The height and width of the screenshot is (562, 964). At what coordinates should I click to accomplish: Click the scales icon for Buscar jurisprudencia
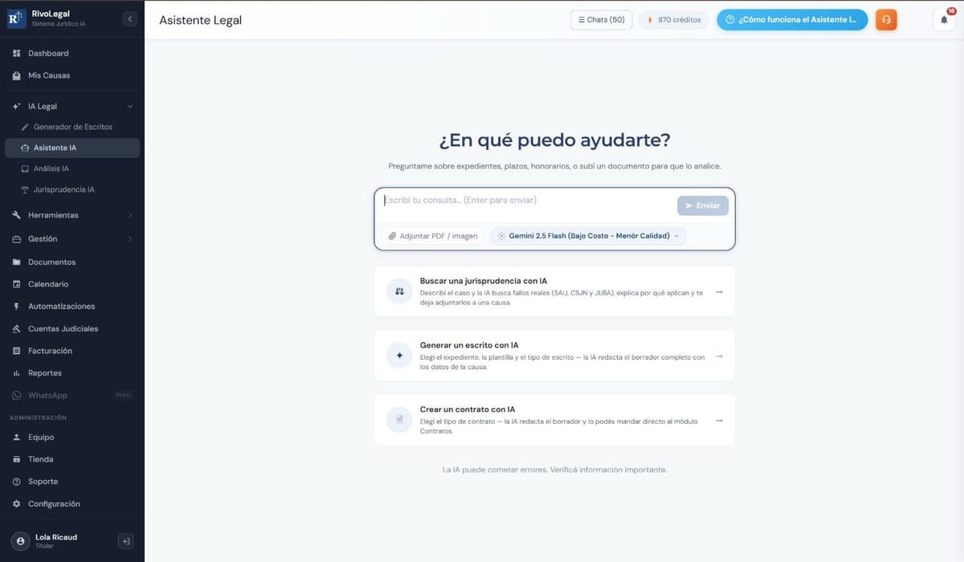[x=399, y=291]
